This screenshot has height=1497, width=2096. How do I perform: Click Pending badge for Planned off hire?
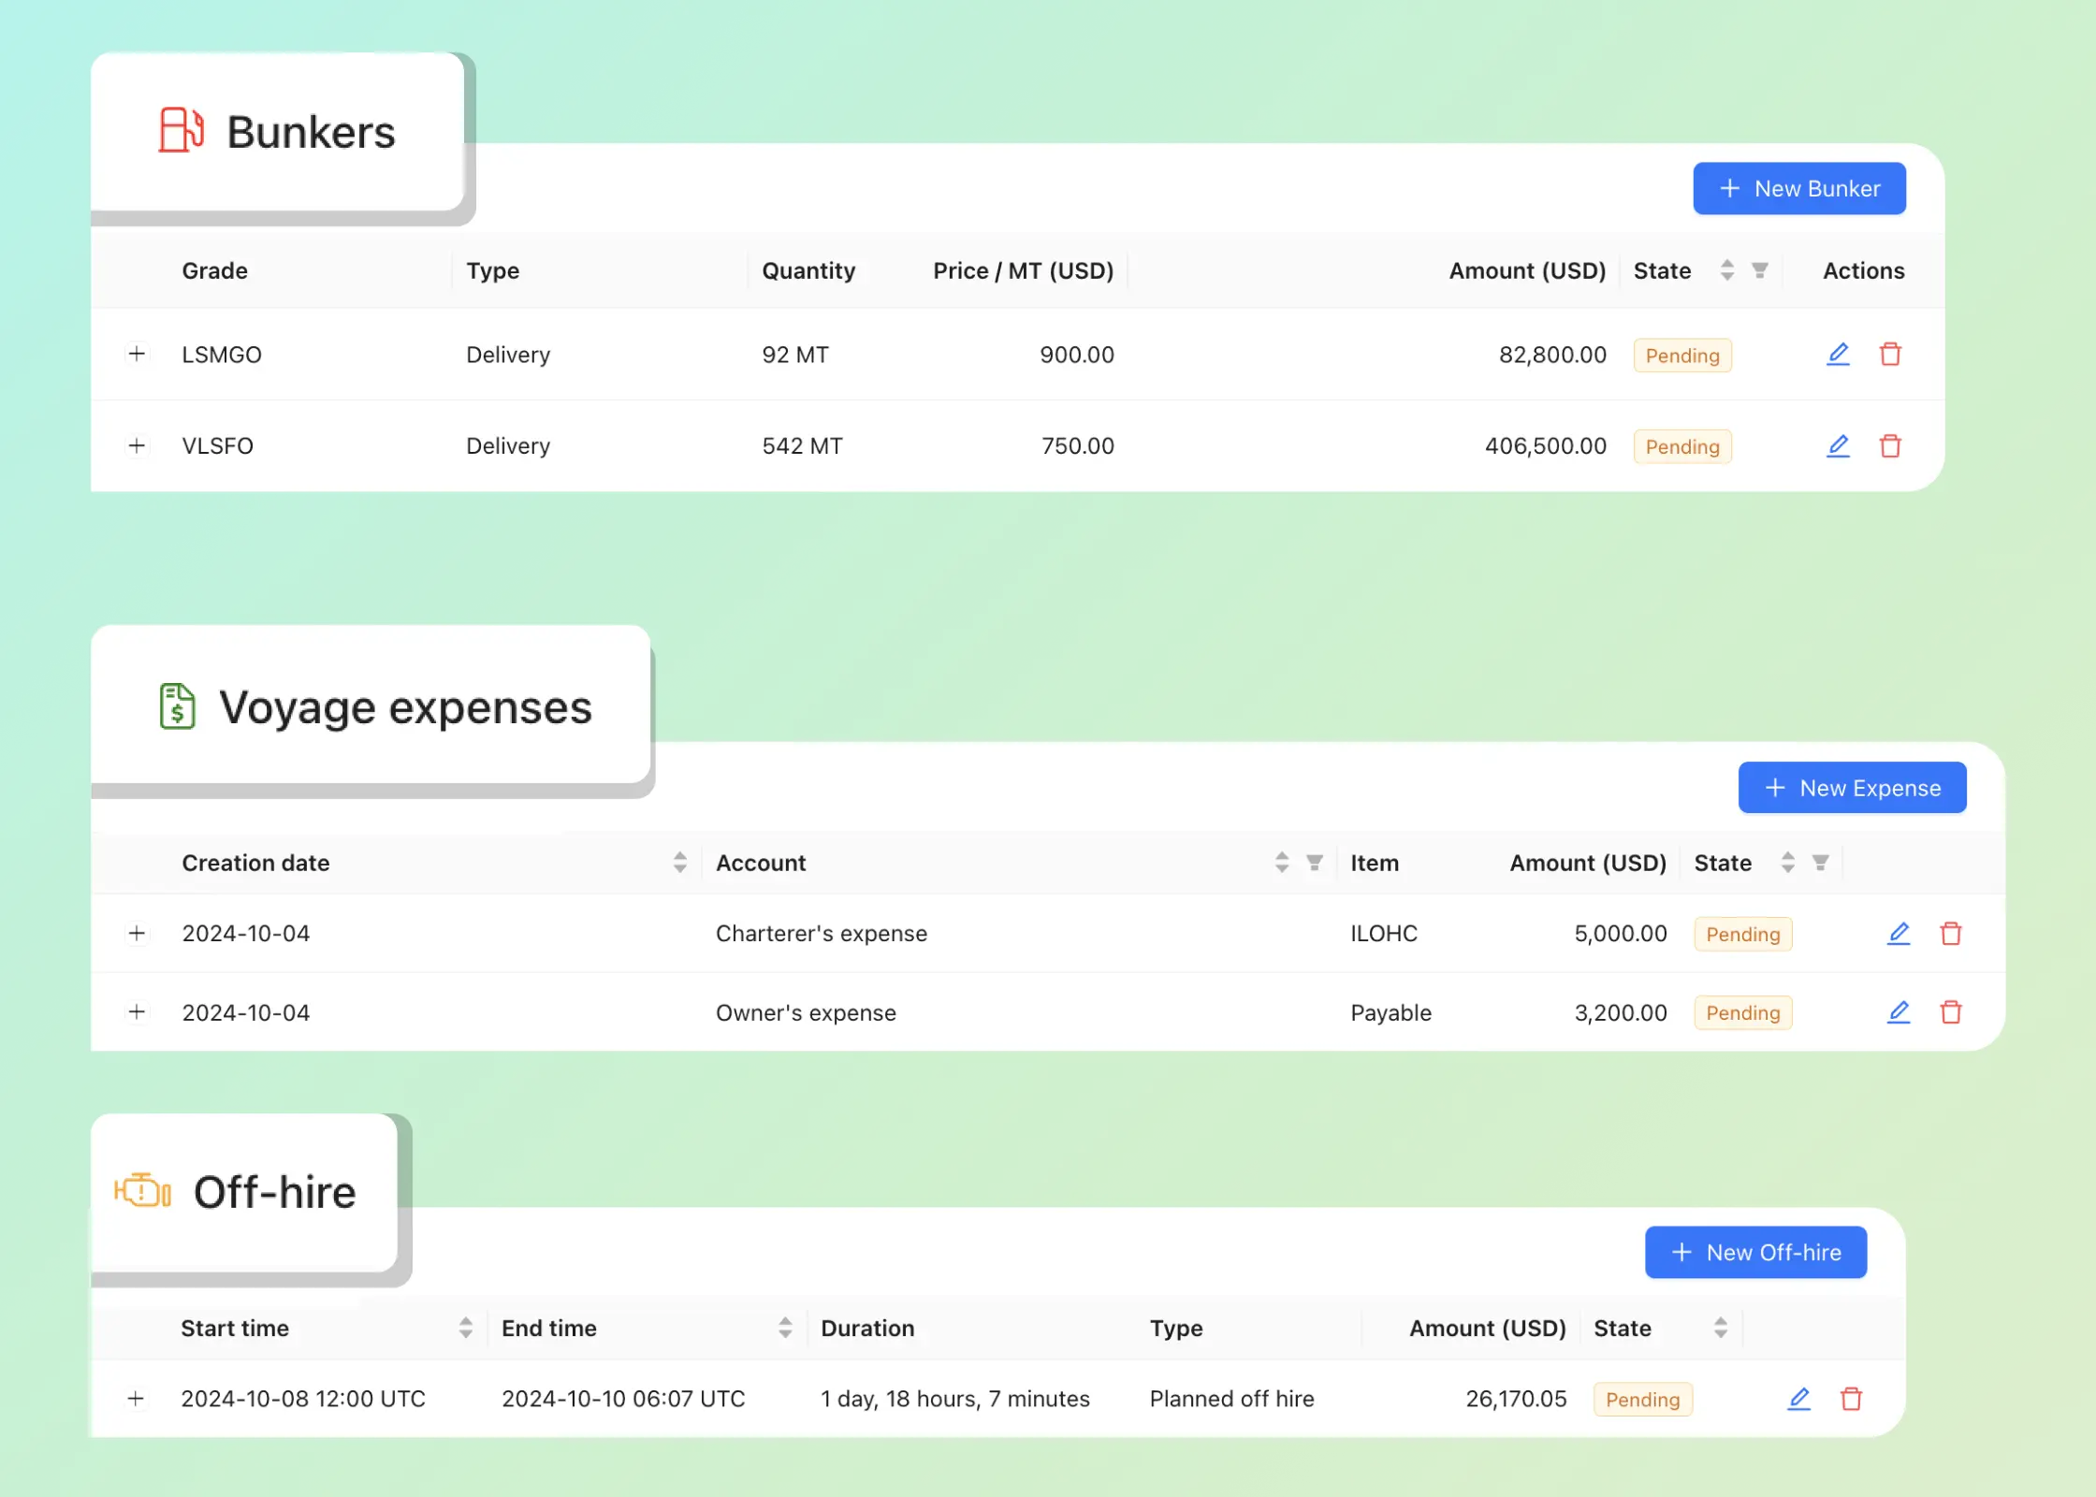click(1642, 1400)
